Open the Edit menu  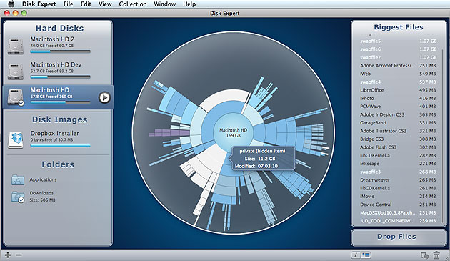point(86,4)
